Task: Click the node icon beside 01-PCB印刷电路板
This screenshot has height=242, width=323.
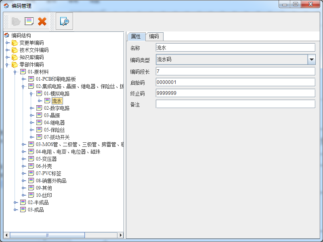Action: tap(31, 79)
